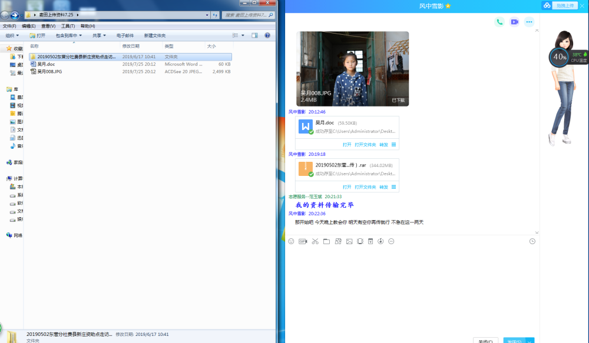Click the chat scrollbar up arrow
589x343 pixels.
pos(537,31)
